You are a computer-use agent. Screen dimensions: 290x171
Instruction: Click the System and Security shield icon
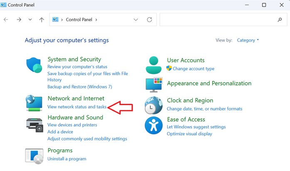tap(34, 65)
